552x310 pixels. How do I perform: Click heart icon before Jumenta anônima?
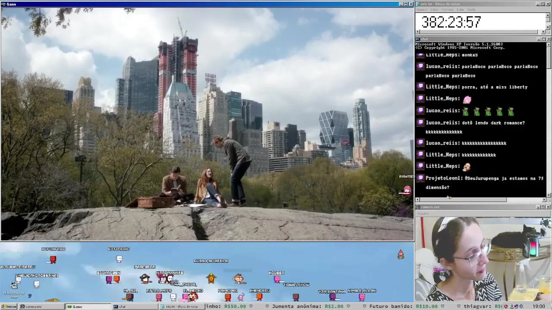[267, 307]
